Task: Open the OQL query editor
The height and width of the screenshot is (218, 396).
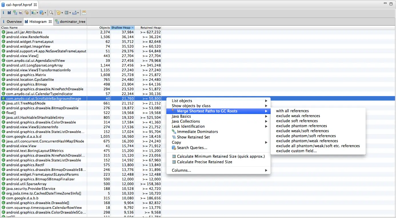Action: click(21, 13)
